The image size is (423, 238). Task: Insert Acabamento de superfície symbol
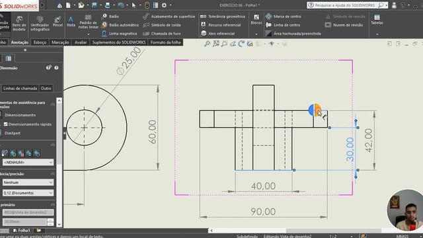[x=169, y=17]
